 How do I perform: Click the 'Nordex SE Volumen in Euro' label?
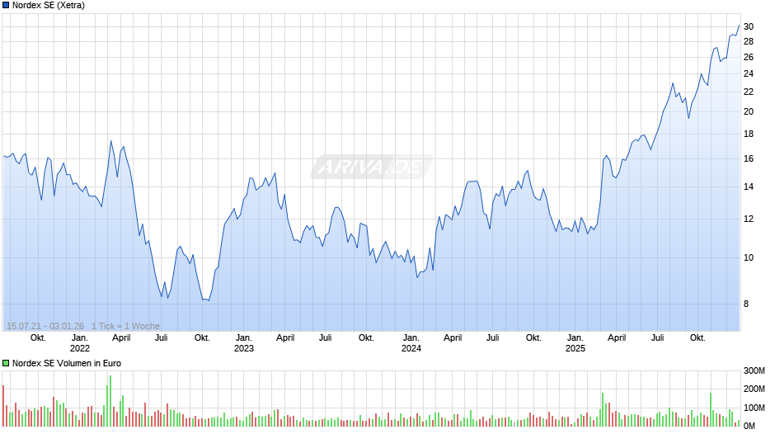click(67, 363)
